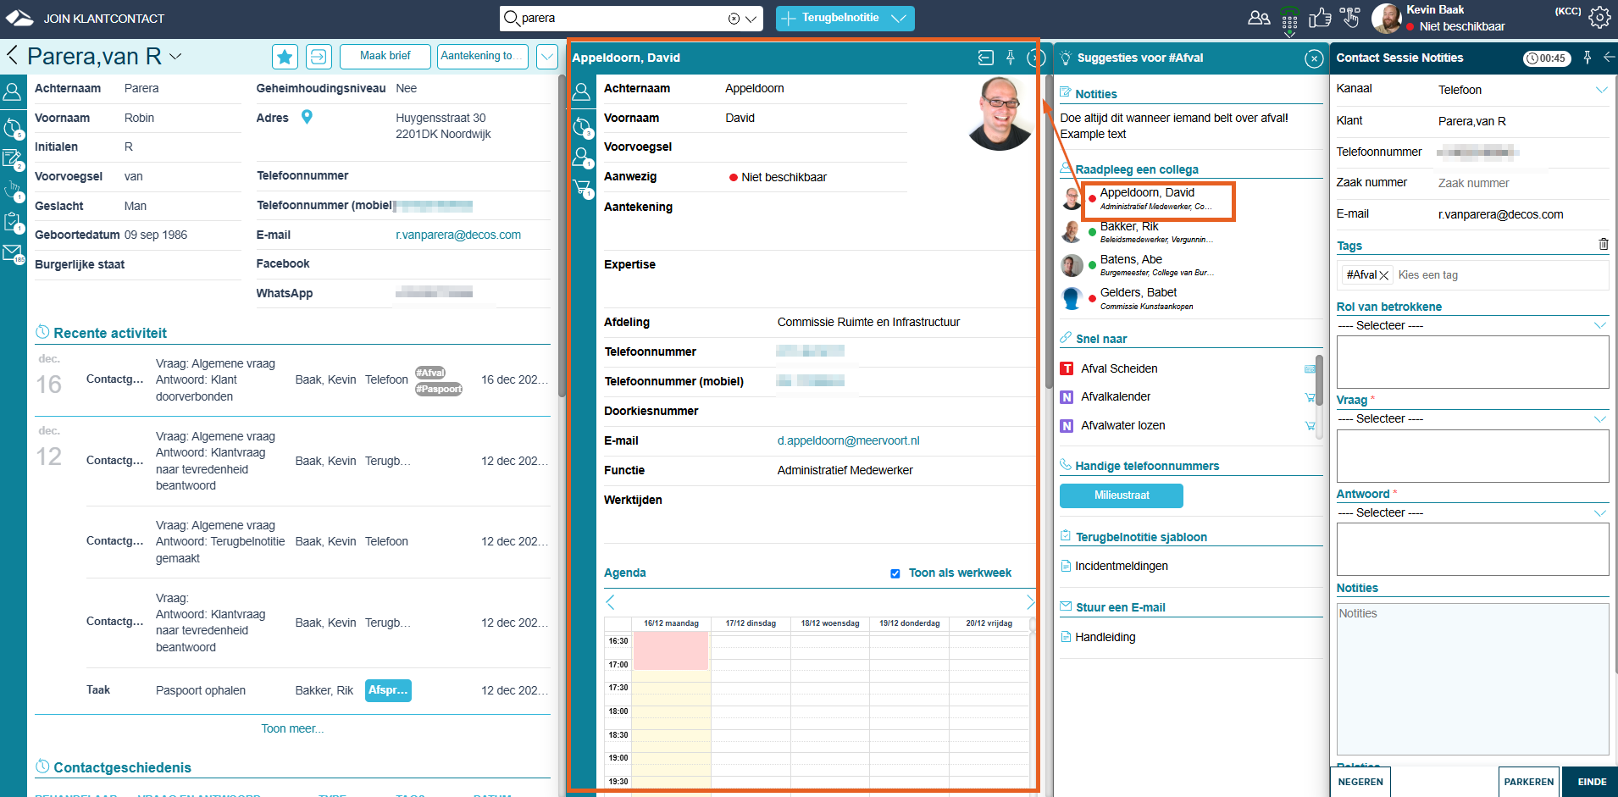Viewport: 1618px width, 797px height.
Task: Close the Suggesties voor #Afval panel
Action: (x=1313, y=58)
